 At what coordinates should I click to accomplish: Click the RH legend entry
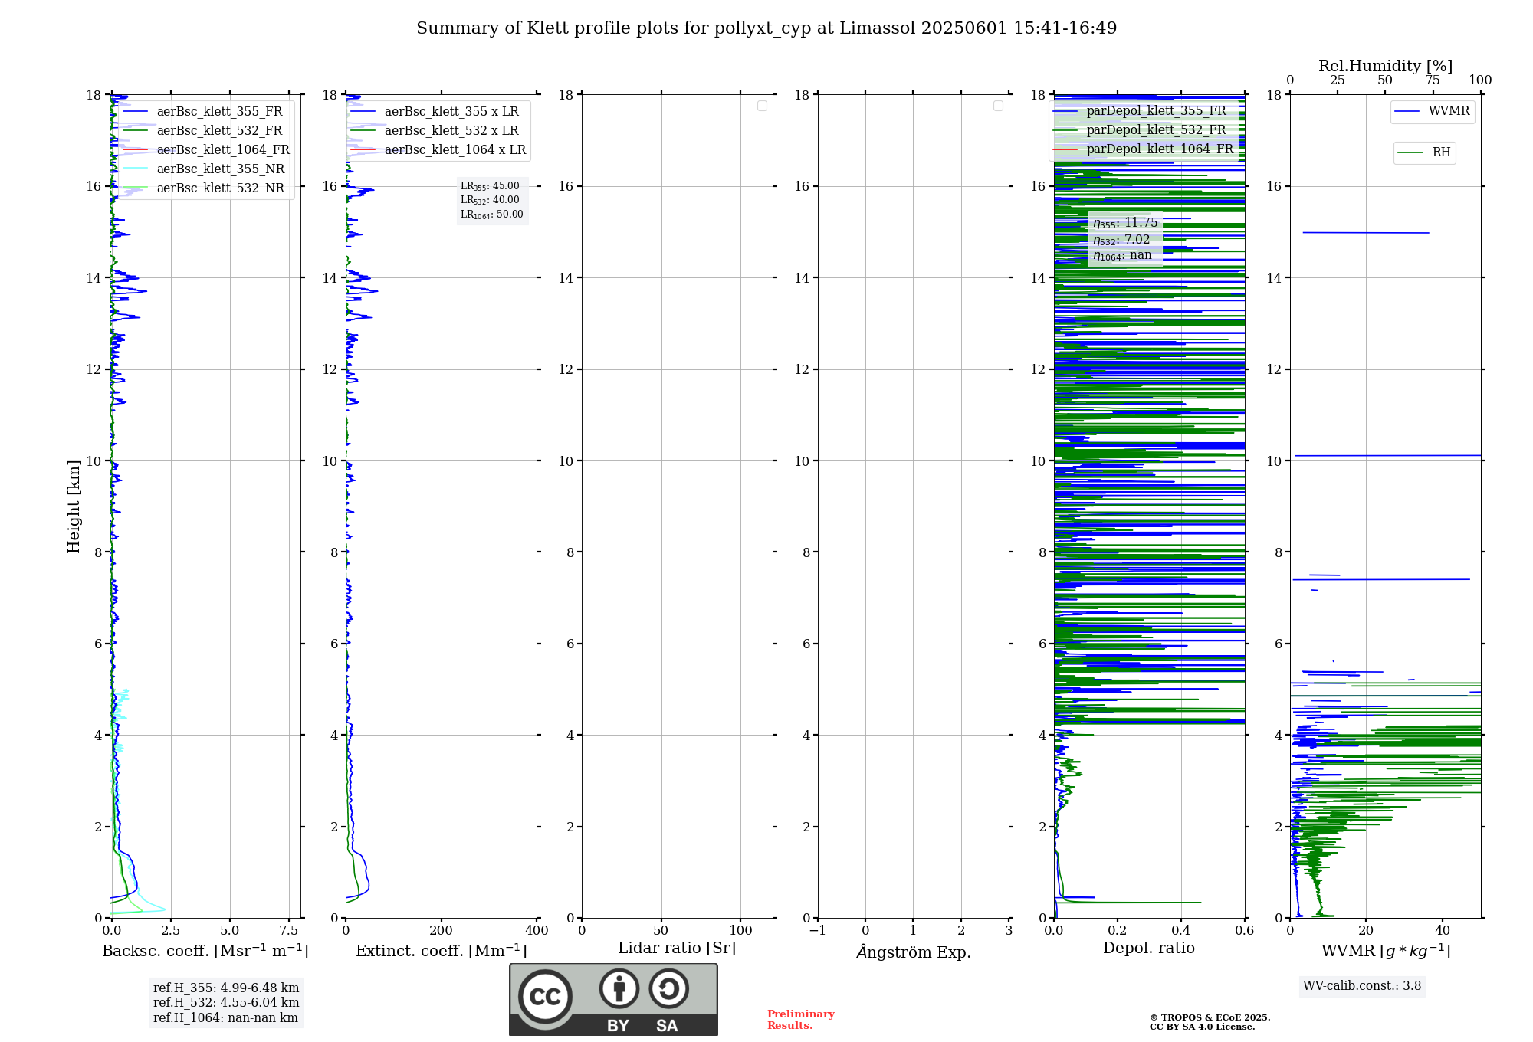point(1424,152)
